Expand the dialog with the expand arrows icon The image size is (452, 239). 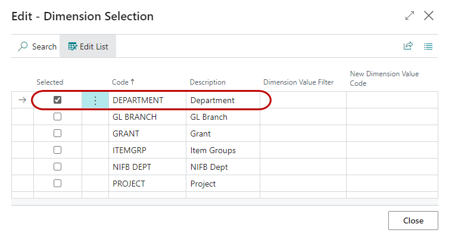(409, 16)
